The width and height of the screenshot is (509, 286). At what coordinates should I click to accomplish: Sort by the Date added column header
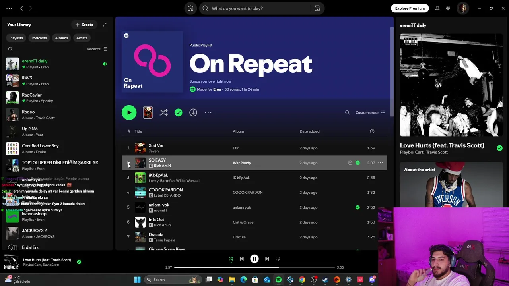pyautogui.click(x=309, y=131)
